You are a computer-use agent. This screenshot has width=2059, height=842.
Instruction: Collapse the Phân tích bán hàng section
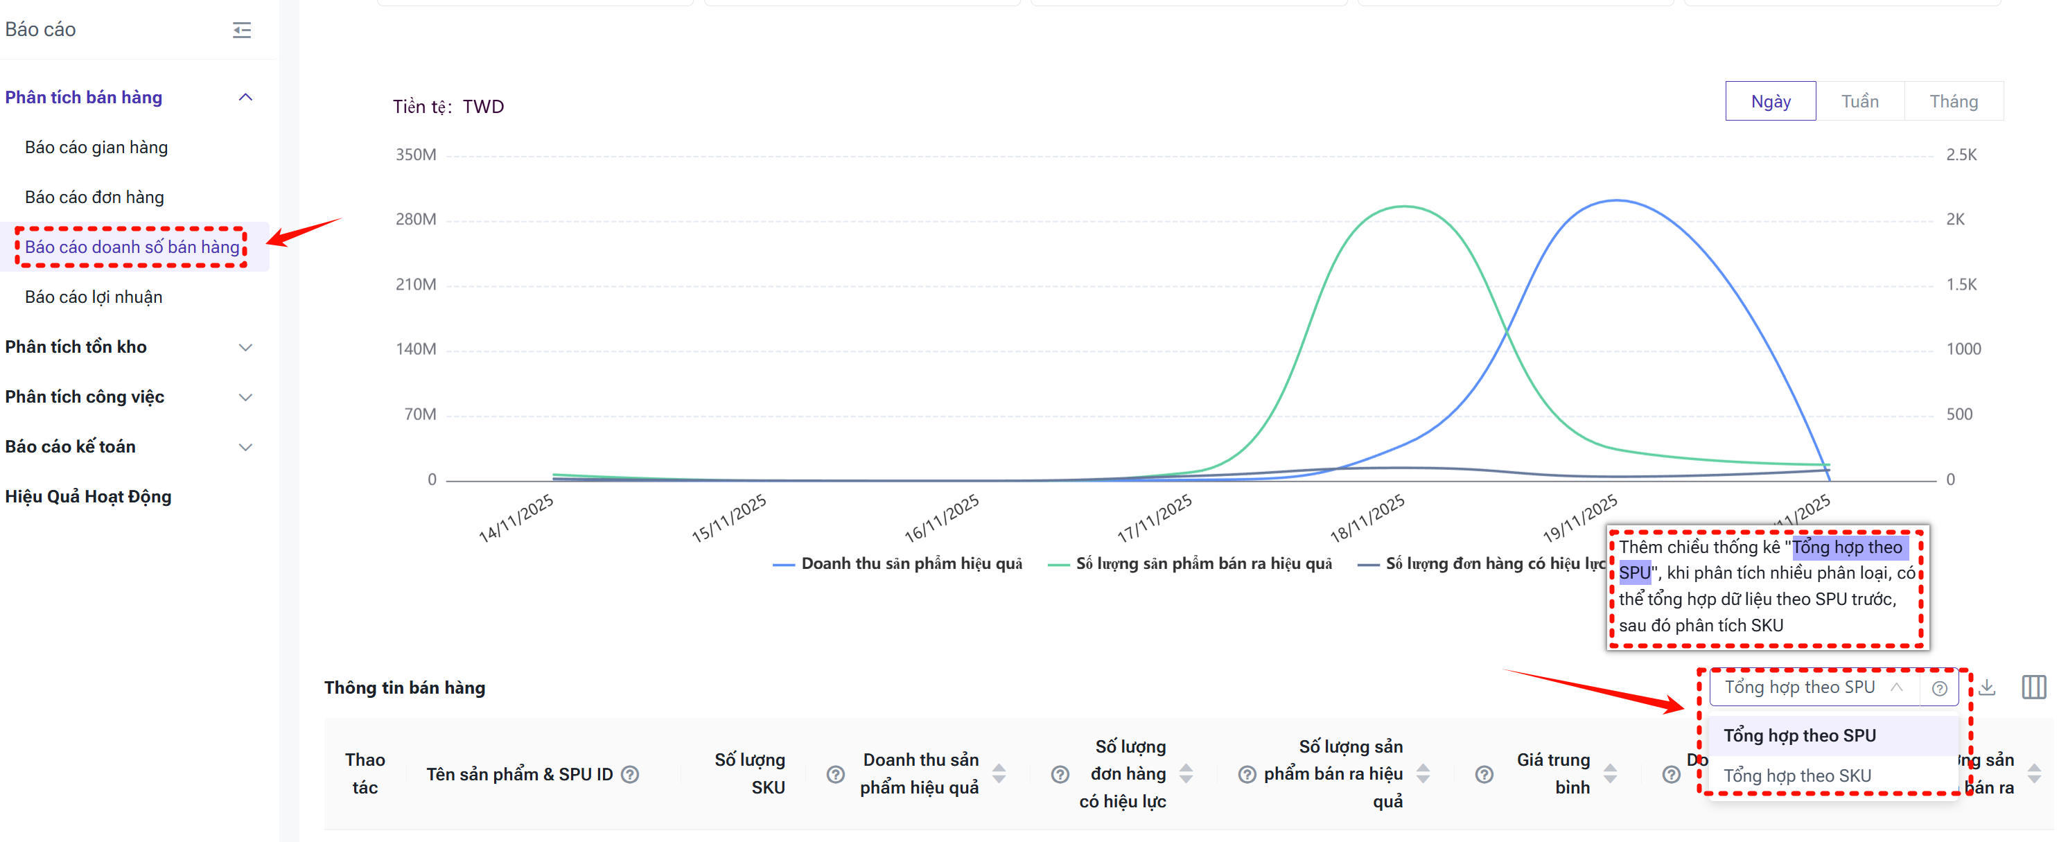(x=245, y=98)
